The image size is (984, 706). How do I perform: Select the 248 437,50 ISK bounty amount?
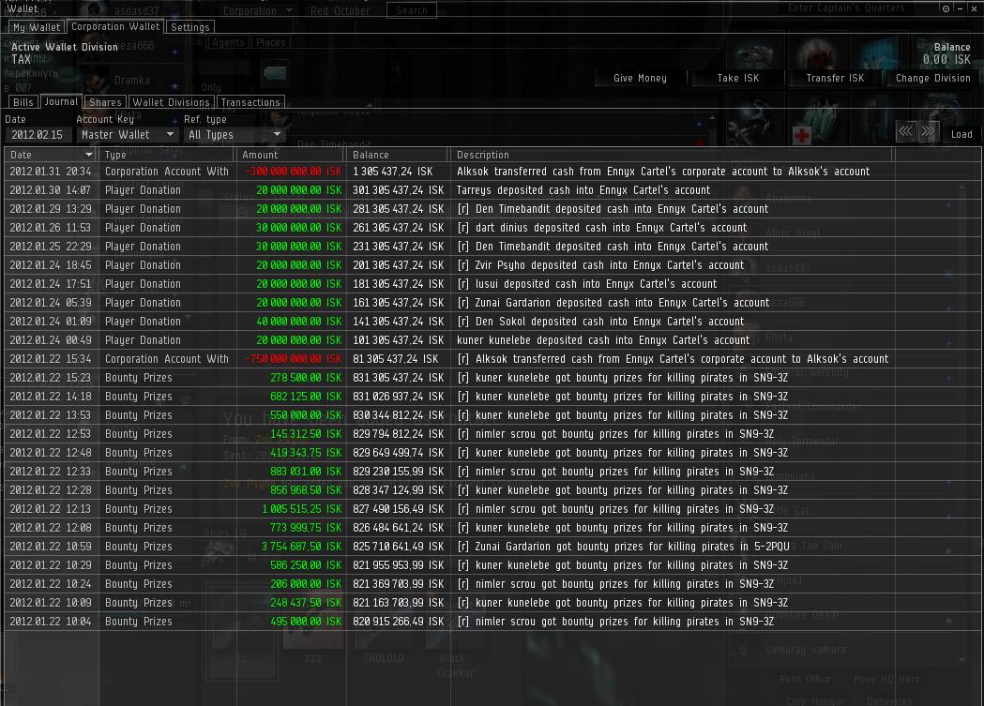click(306, 604)
